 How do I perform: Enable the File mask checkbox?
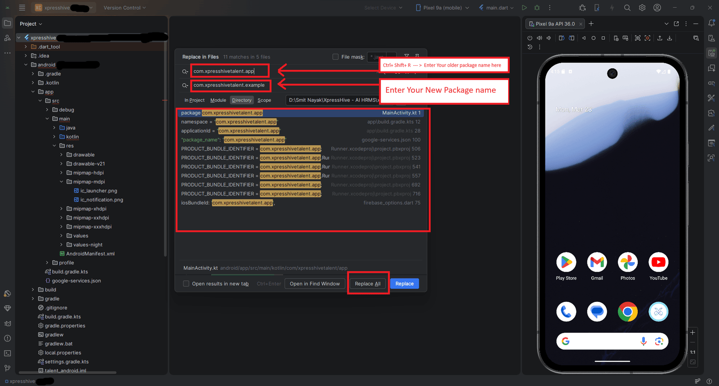pos(335,57)
